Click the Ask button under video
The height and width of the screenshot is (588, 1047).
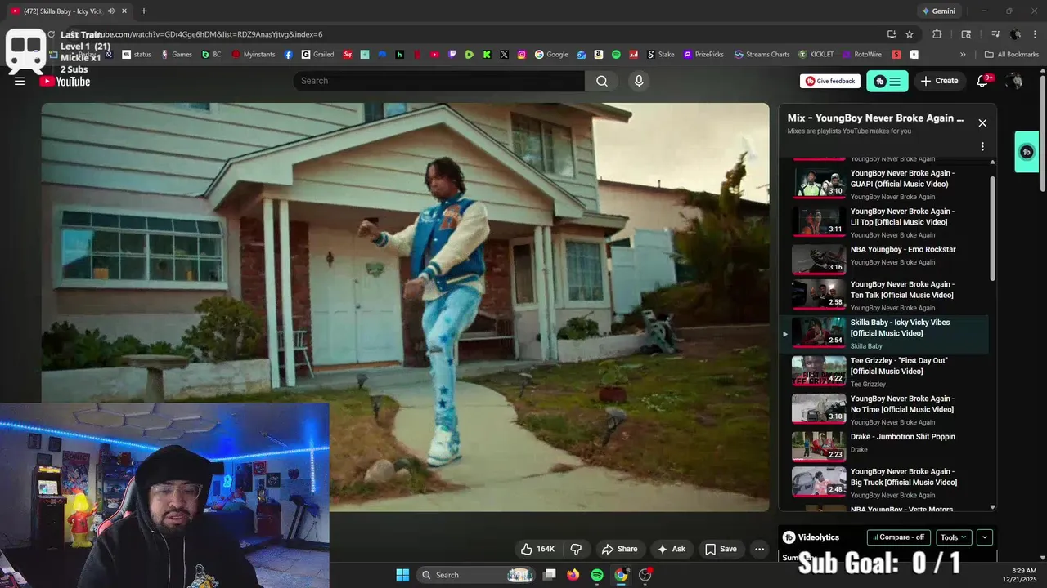672,549
